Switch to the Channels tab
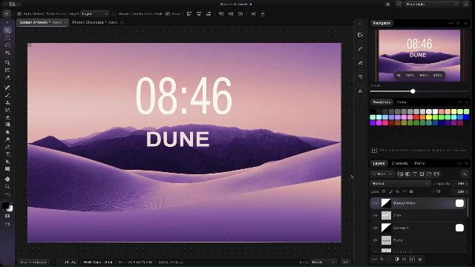 tap(399, 163)
